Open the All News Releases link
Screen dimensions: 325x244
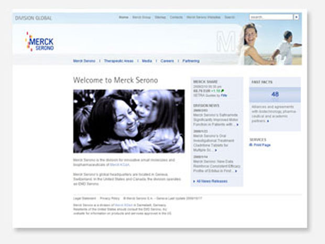(x=212, y=181)
